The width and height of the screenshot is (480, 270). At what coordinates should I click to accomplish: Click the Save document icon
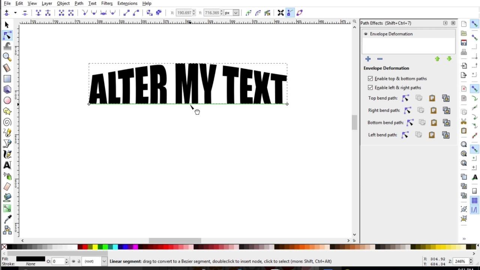[464, 43]
